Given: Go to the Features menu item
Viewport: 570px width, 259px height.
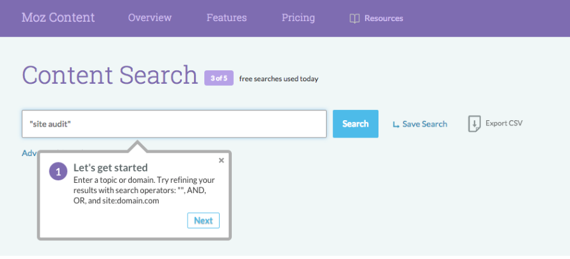Looking at the screenshot, I should click(x=226, y=18).
